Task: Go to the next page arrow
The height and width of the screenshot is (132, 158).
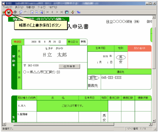Action: [x=57, y=12]
